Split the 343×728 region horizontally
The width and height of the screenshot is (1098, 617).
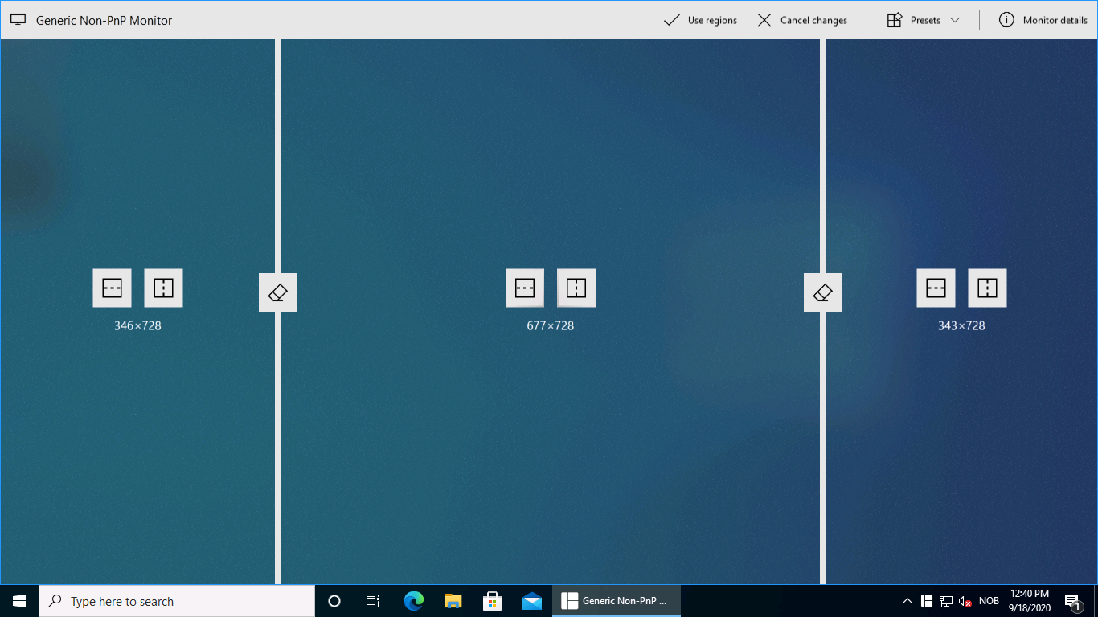coord(936,287)
